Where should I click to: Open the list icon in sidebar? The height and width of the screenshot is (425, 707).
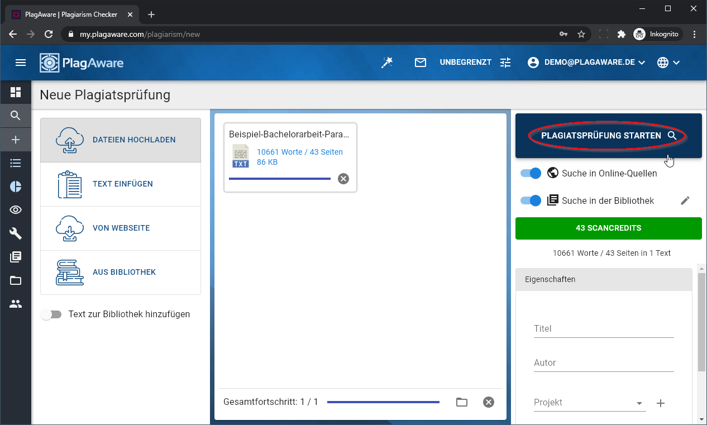(16, 163)
